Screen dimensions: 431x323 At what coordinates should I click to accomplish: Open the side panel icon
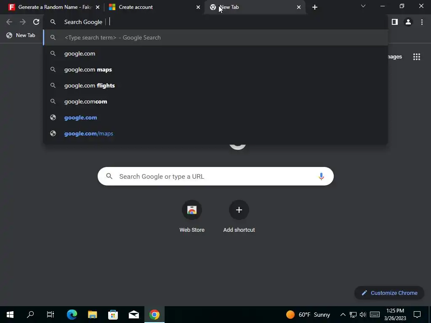pyautogui.click(x=395, y=22)
